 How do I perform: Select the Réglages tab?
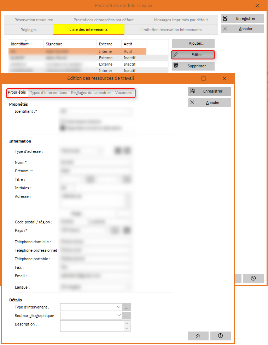[x=29, y=30]
